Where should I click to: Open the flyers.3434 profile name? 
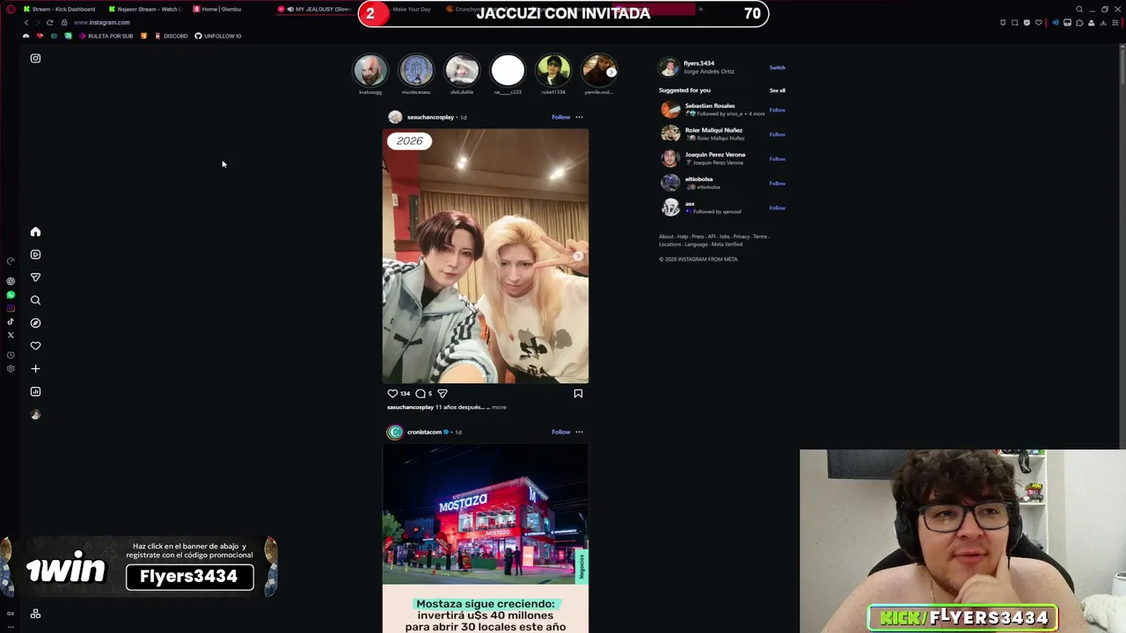pos(699,63)
